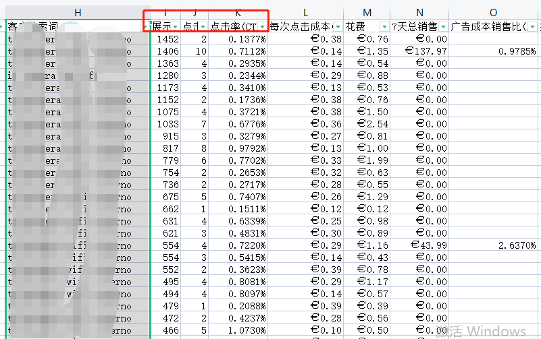Select the CTR cell 0.7407%
The height and width of the screenshot is (339, 541).
point(238,197)
